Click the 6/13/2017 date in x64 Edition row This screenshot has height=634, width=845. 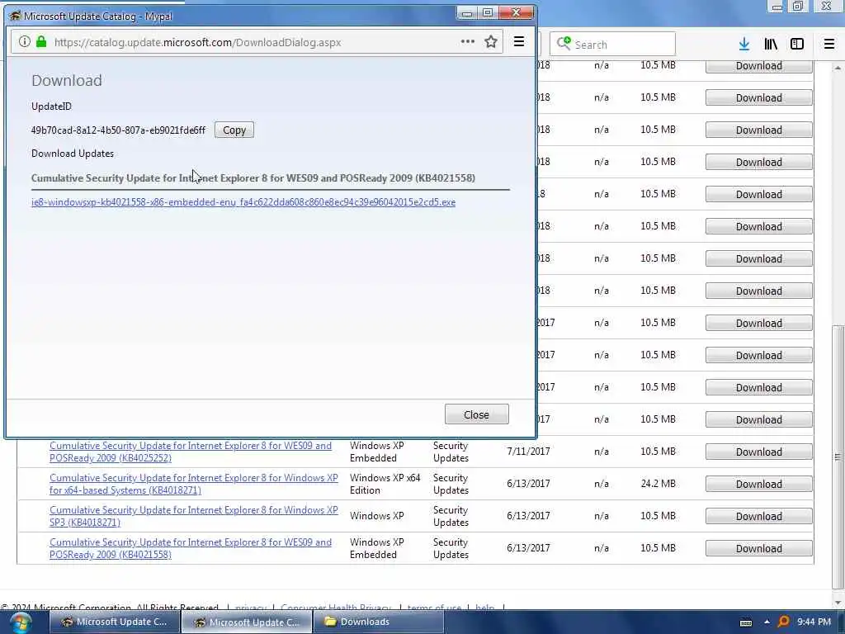pyautogui.click(x=528, y=484)
